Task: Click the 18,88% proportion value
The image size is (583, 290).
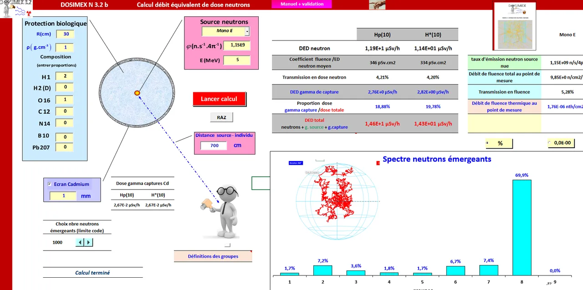Action: click(x=382, y=106)
